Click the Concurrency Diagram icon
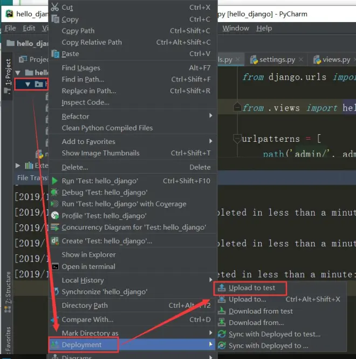Image resolution: width=356 pixels, height=359 pixels. click(x=55, y=227)
